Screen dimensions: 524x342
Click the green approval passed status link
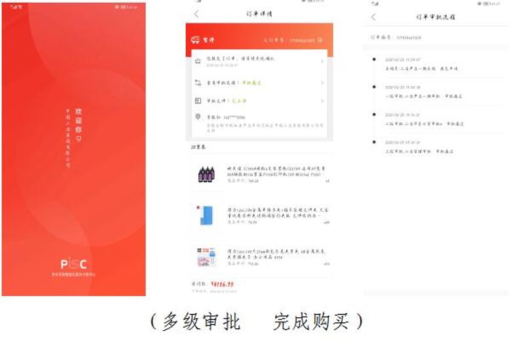point(252,83)
